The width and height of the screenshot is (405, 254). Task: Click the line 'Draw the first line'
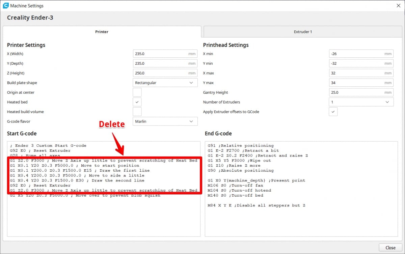click(x=80, y=170)
